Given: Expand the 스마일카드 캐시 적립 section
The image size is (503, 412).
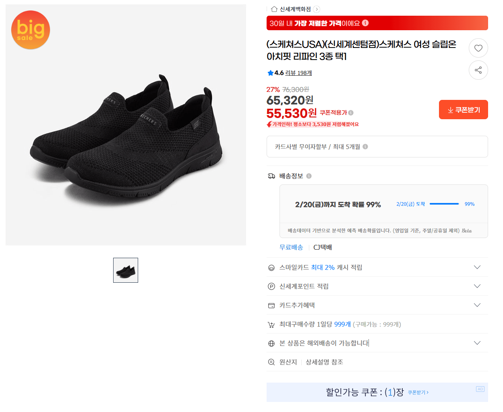Looking at the screenshot, I should [x=477, y=267].
